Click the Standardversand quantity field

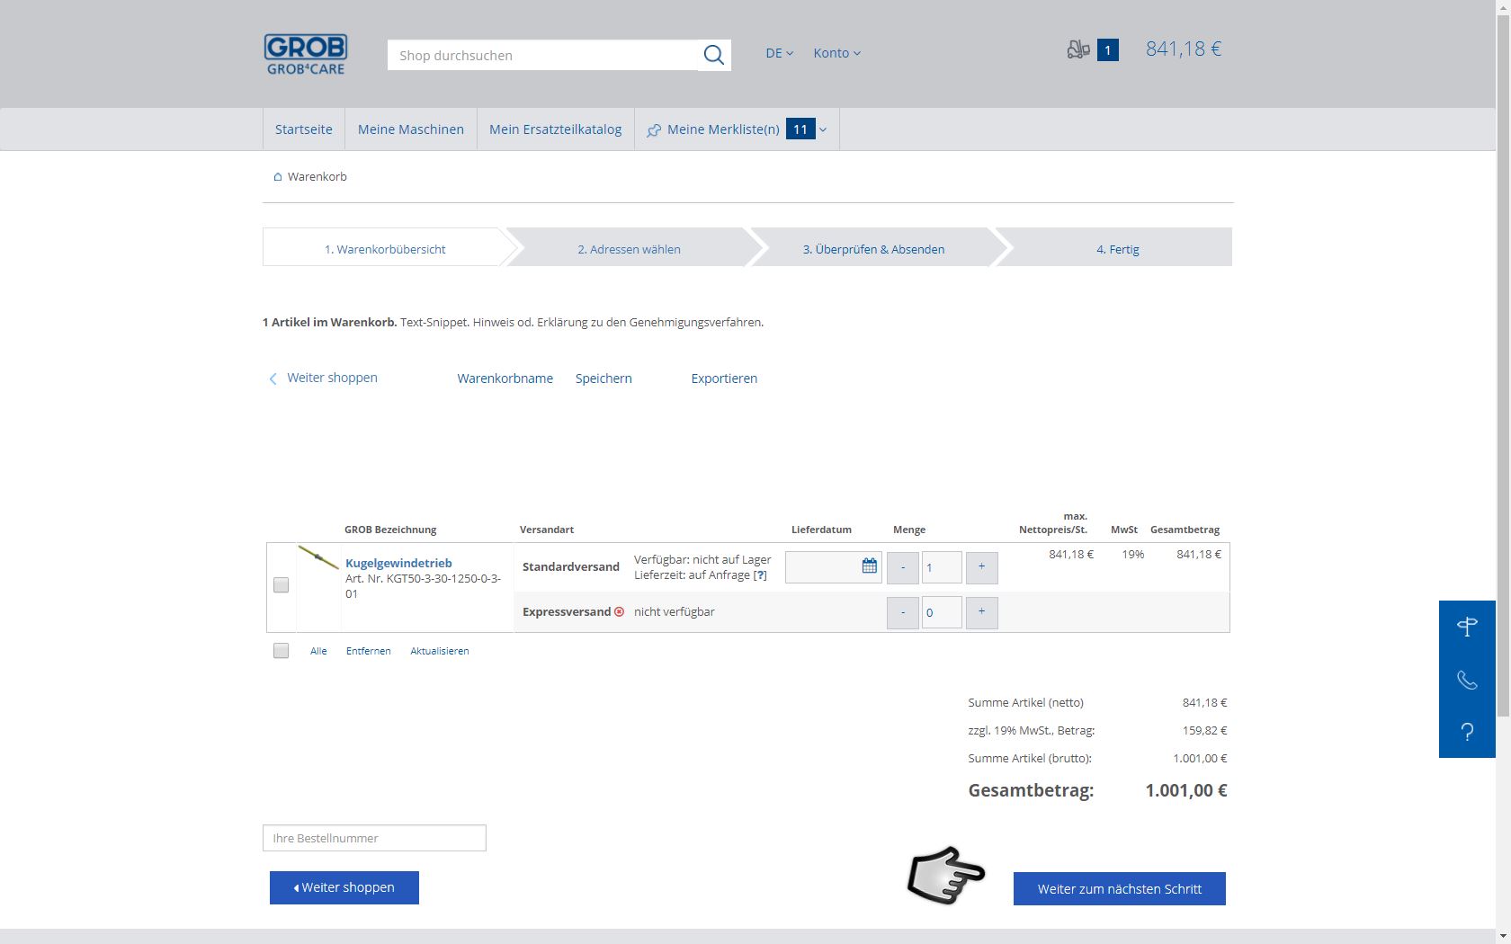942,567
